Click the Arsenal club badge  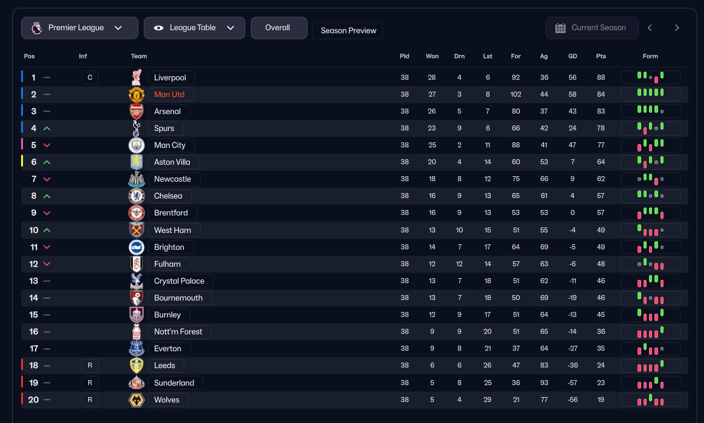[x=137, y=111]
